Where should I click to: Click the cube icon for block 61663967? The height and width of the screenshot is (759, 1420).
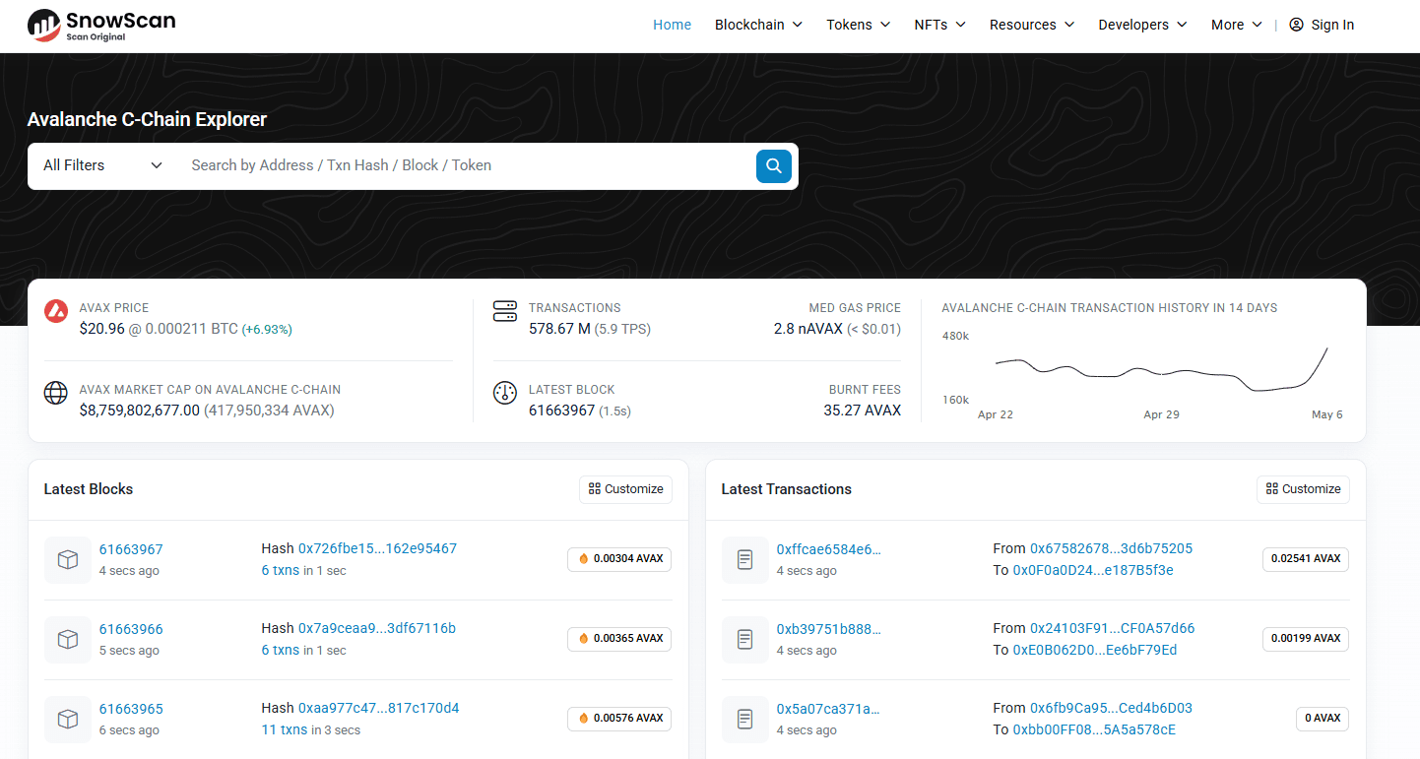[68, 559]
